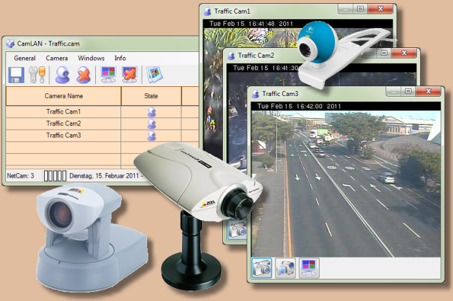Viewport: 453px width, 301px height.
Task: Sort by the Camera Name column header
Action: [x=64, y=96]
